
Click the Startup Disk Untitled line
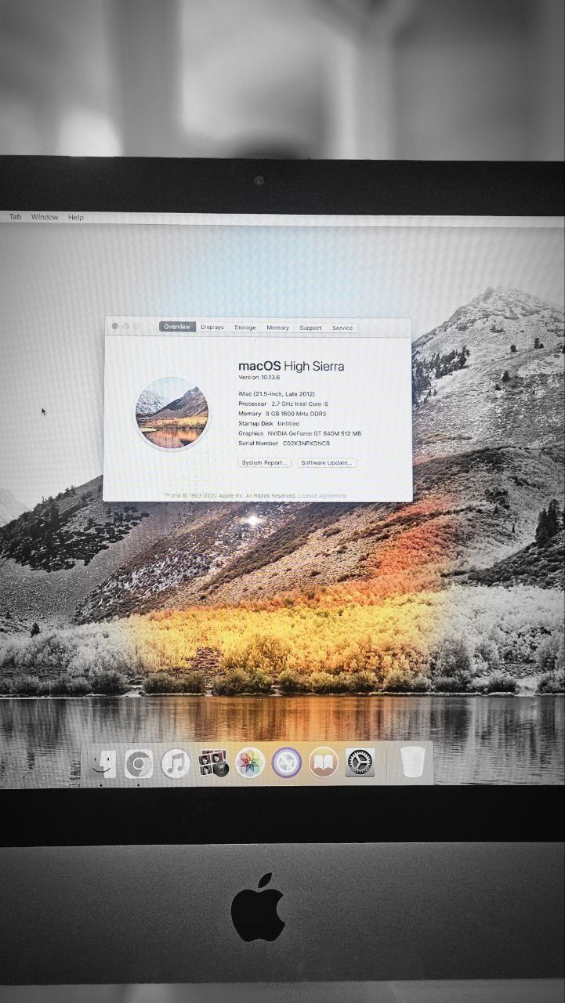269,423
